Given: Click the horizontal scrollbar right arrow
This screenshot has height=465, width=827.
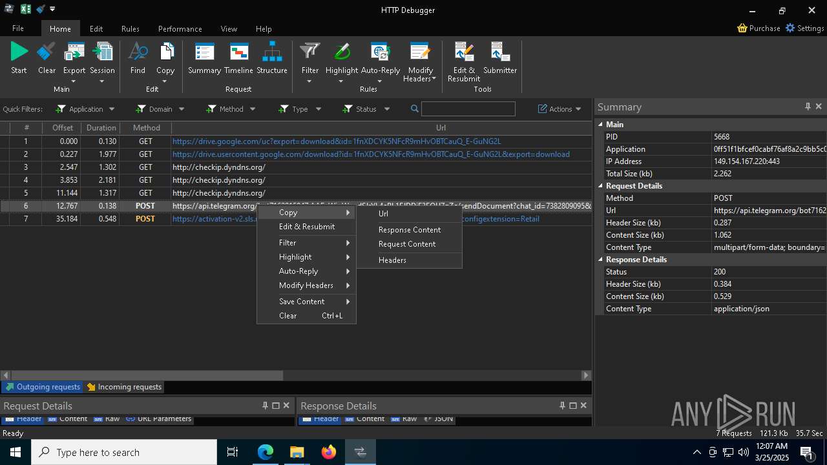Looking at the screenshot, I should (586, 375).
